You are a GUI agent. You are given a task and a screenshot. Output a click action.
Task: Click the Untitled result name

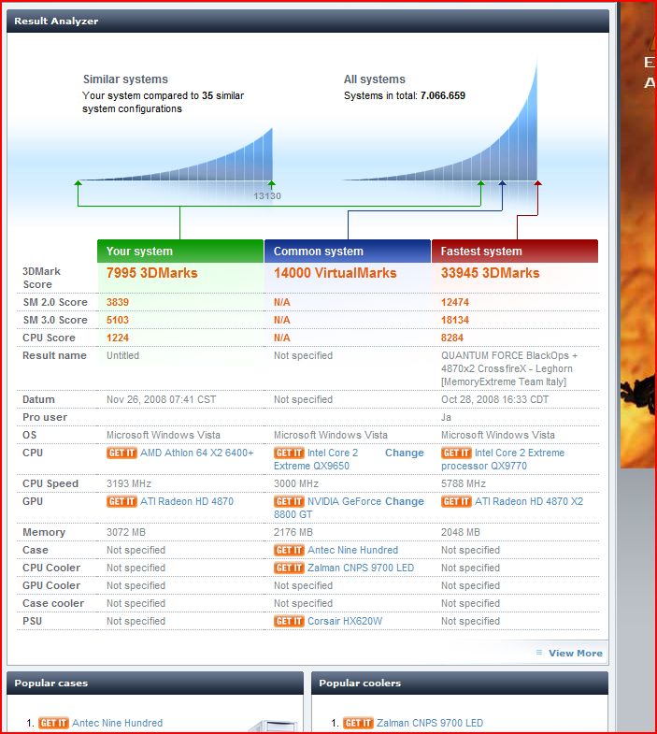point(122,355)
